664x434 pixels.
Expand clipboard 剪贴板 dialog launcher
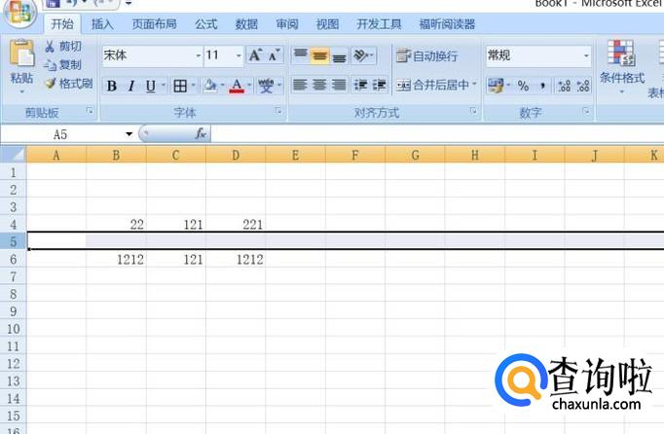coord(90,111)
